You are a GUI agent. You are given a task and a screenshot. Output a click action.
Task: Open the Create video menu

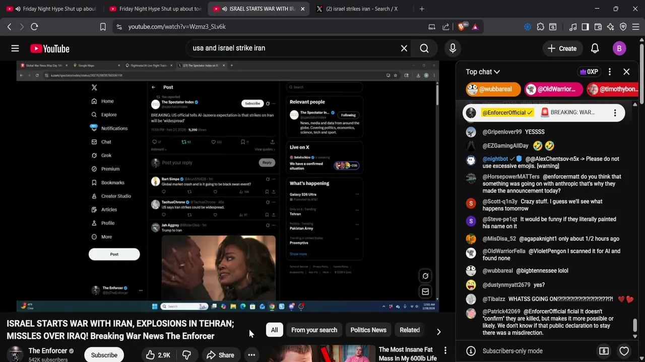point(562,48)
